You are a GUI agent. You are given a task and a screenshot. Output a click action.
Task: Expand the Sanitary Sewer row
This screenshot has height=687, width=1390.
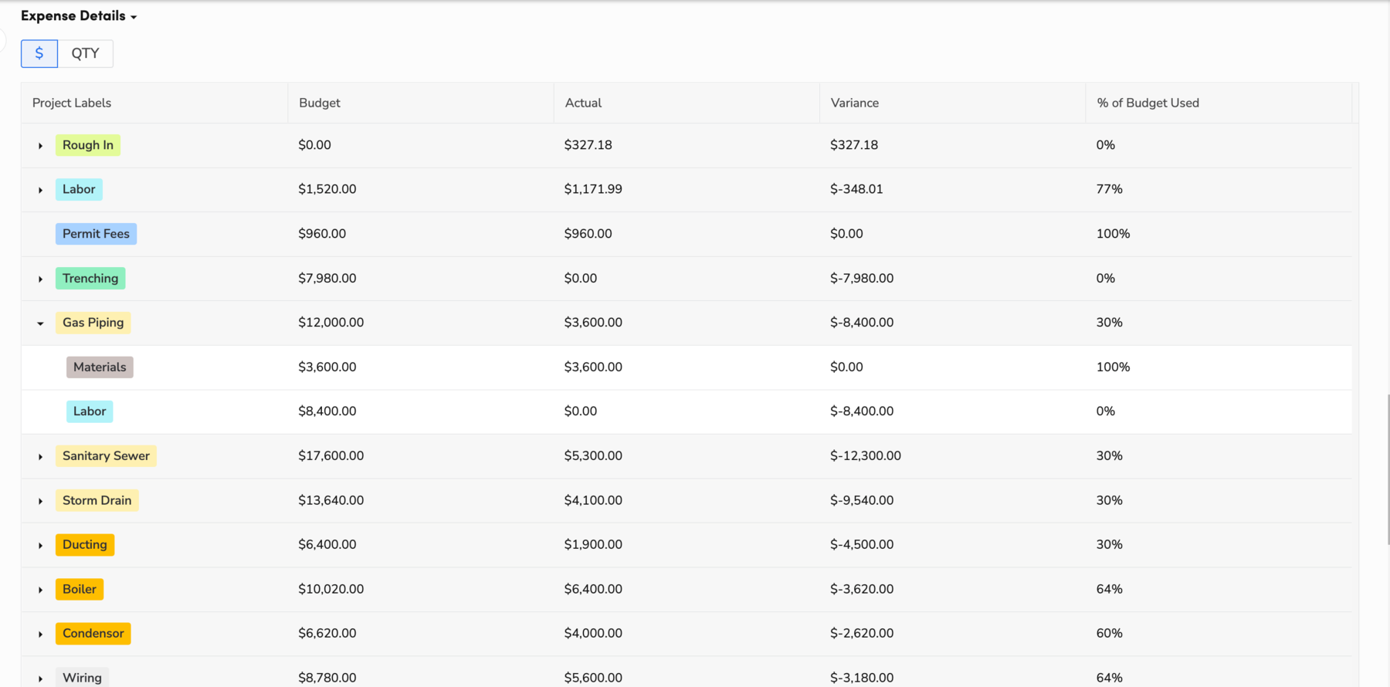39,455
